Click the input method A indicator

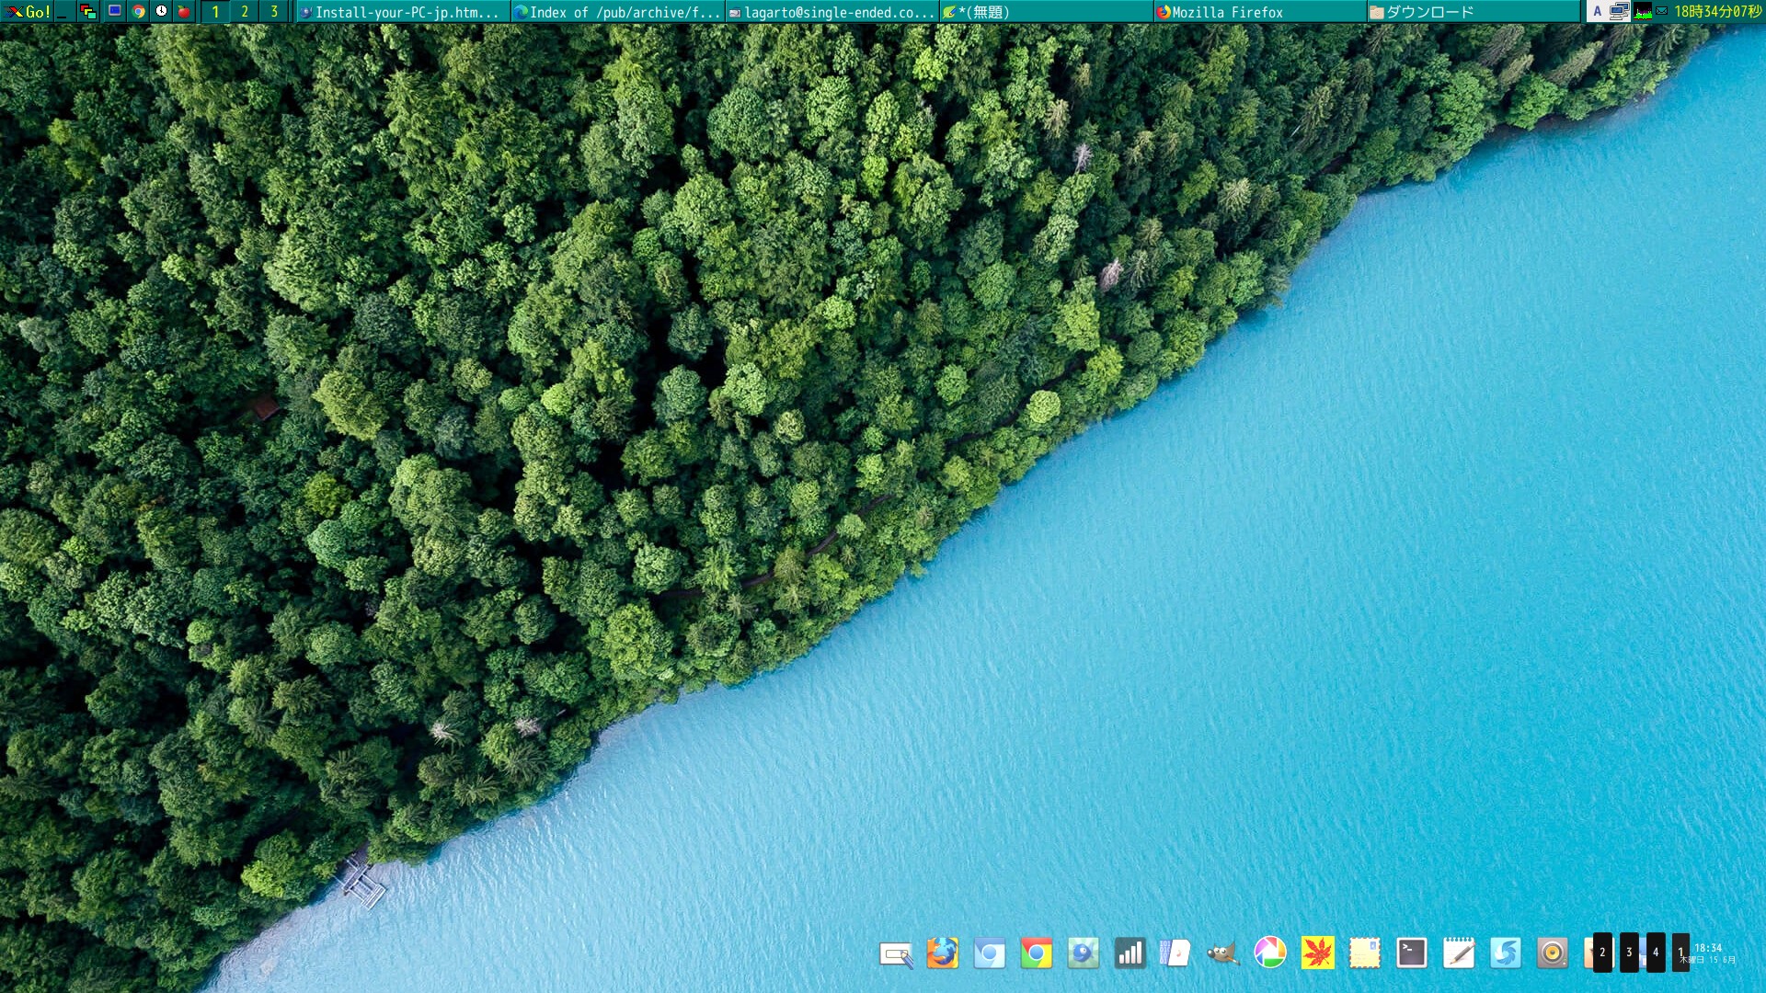tap(1597, 12)
